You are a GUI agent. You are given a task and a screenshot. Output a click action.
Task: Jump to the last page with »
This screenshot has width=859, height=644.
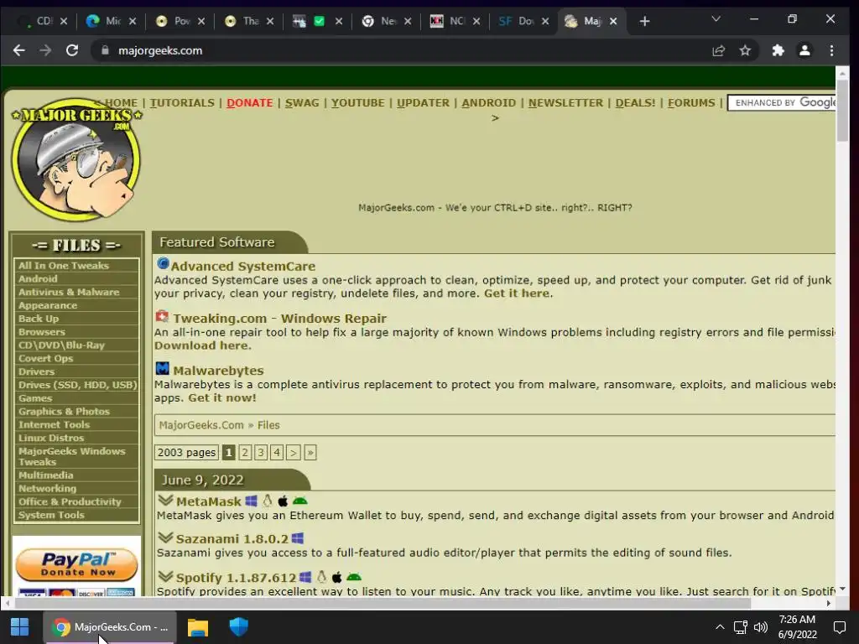(310, 452)
